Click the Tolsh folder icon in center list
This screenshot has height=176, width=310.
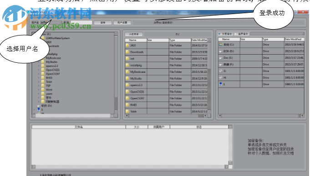point(127,111)
